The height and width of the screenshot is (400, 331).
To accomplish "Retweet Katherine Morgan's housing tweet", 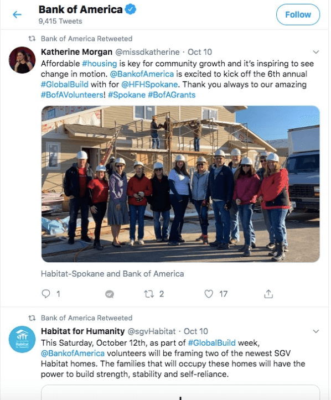I will tap(149, 294).
